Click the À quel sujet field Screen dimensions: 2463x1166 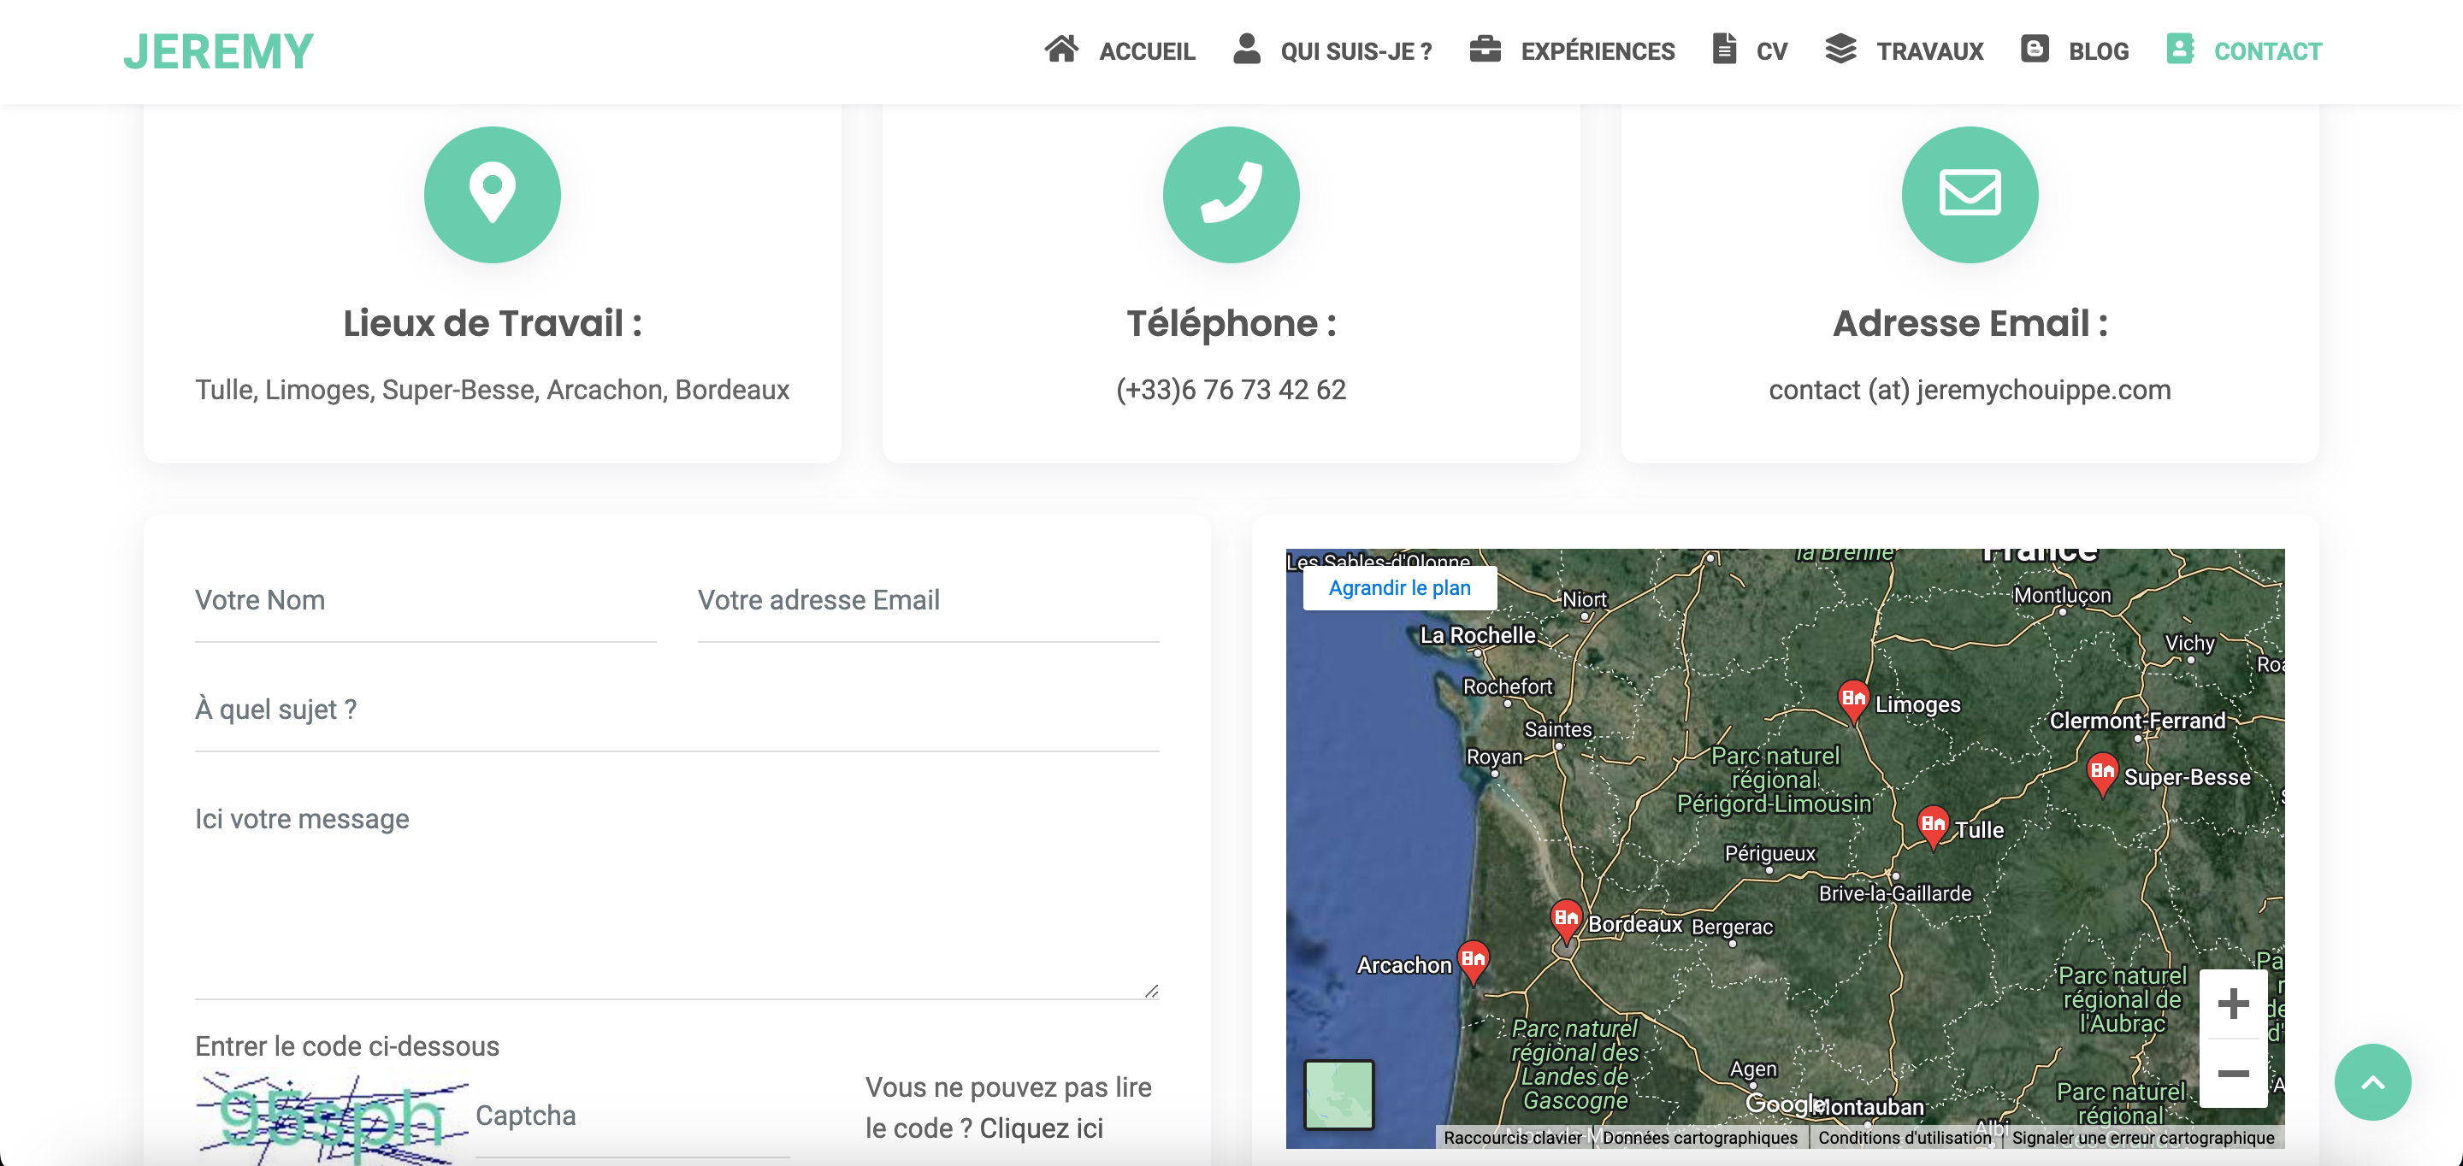pos(676,710)
